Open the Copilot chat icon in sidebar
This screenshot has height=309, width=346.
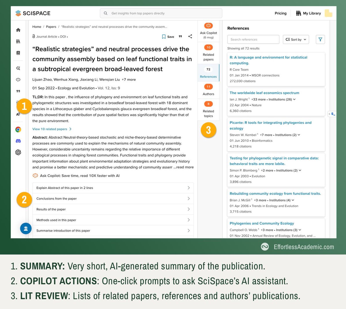click(x=18, y=80)
